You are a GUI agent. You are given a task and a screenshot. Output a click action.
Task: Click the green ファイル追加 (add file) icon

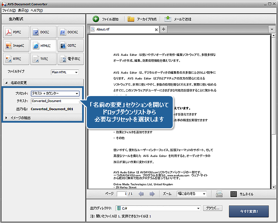click(96, 19)
